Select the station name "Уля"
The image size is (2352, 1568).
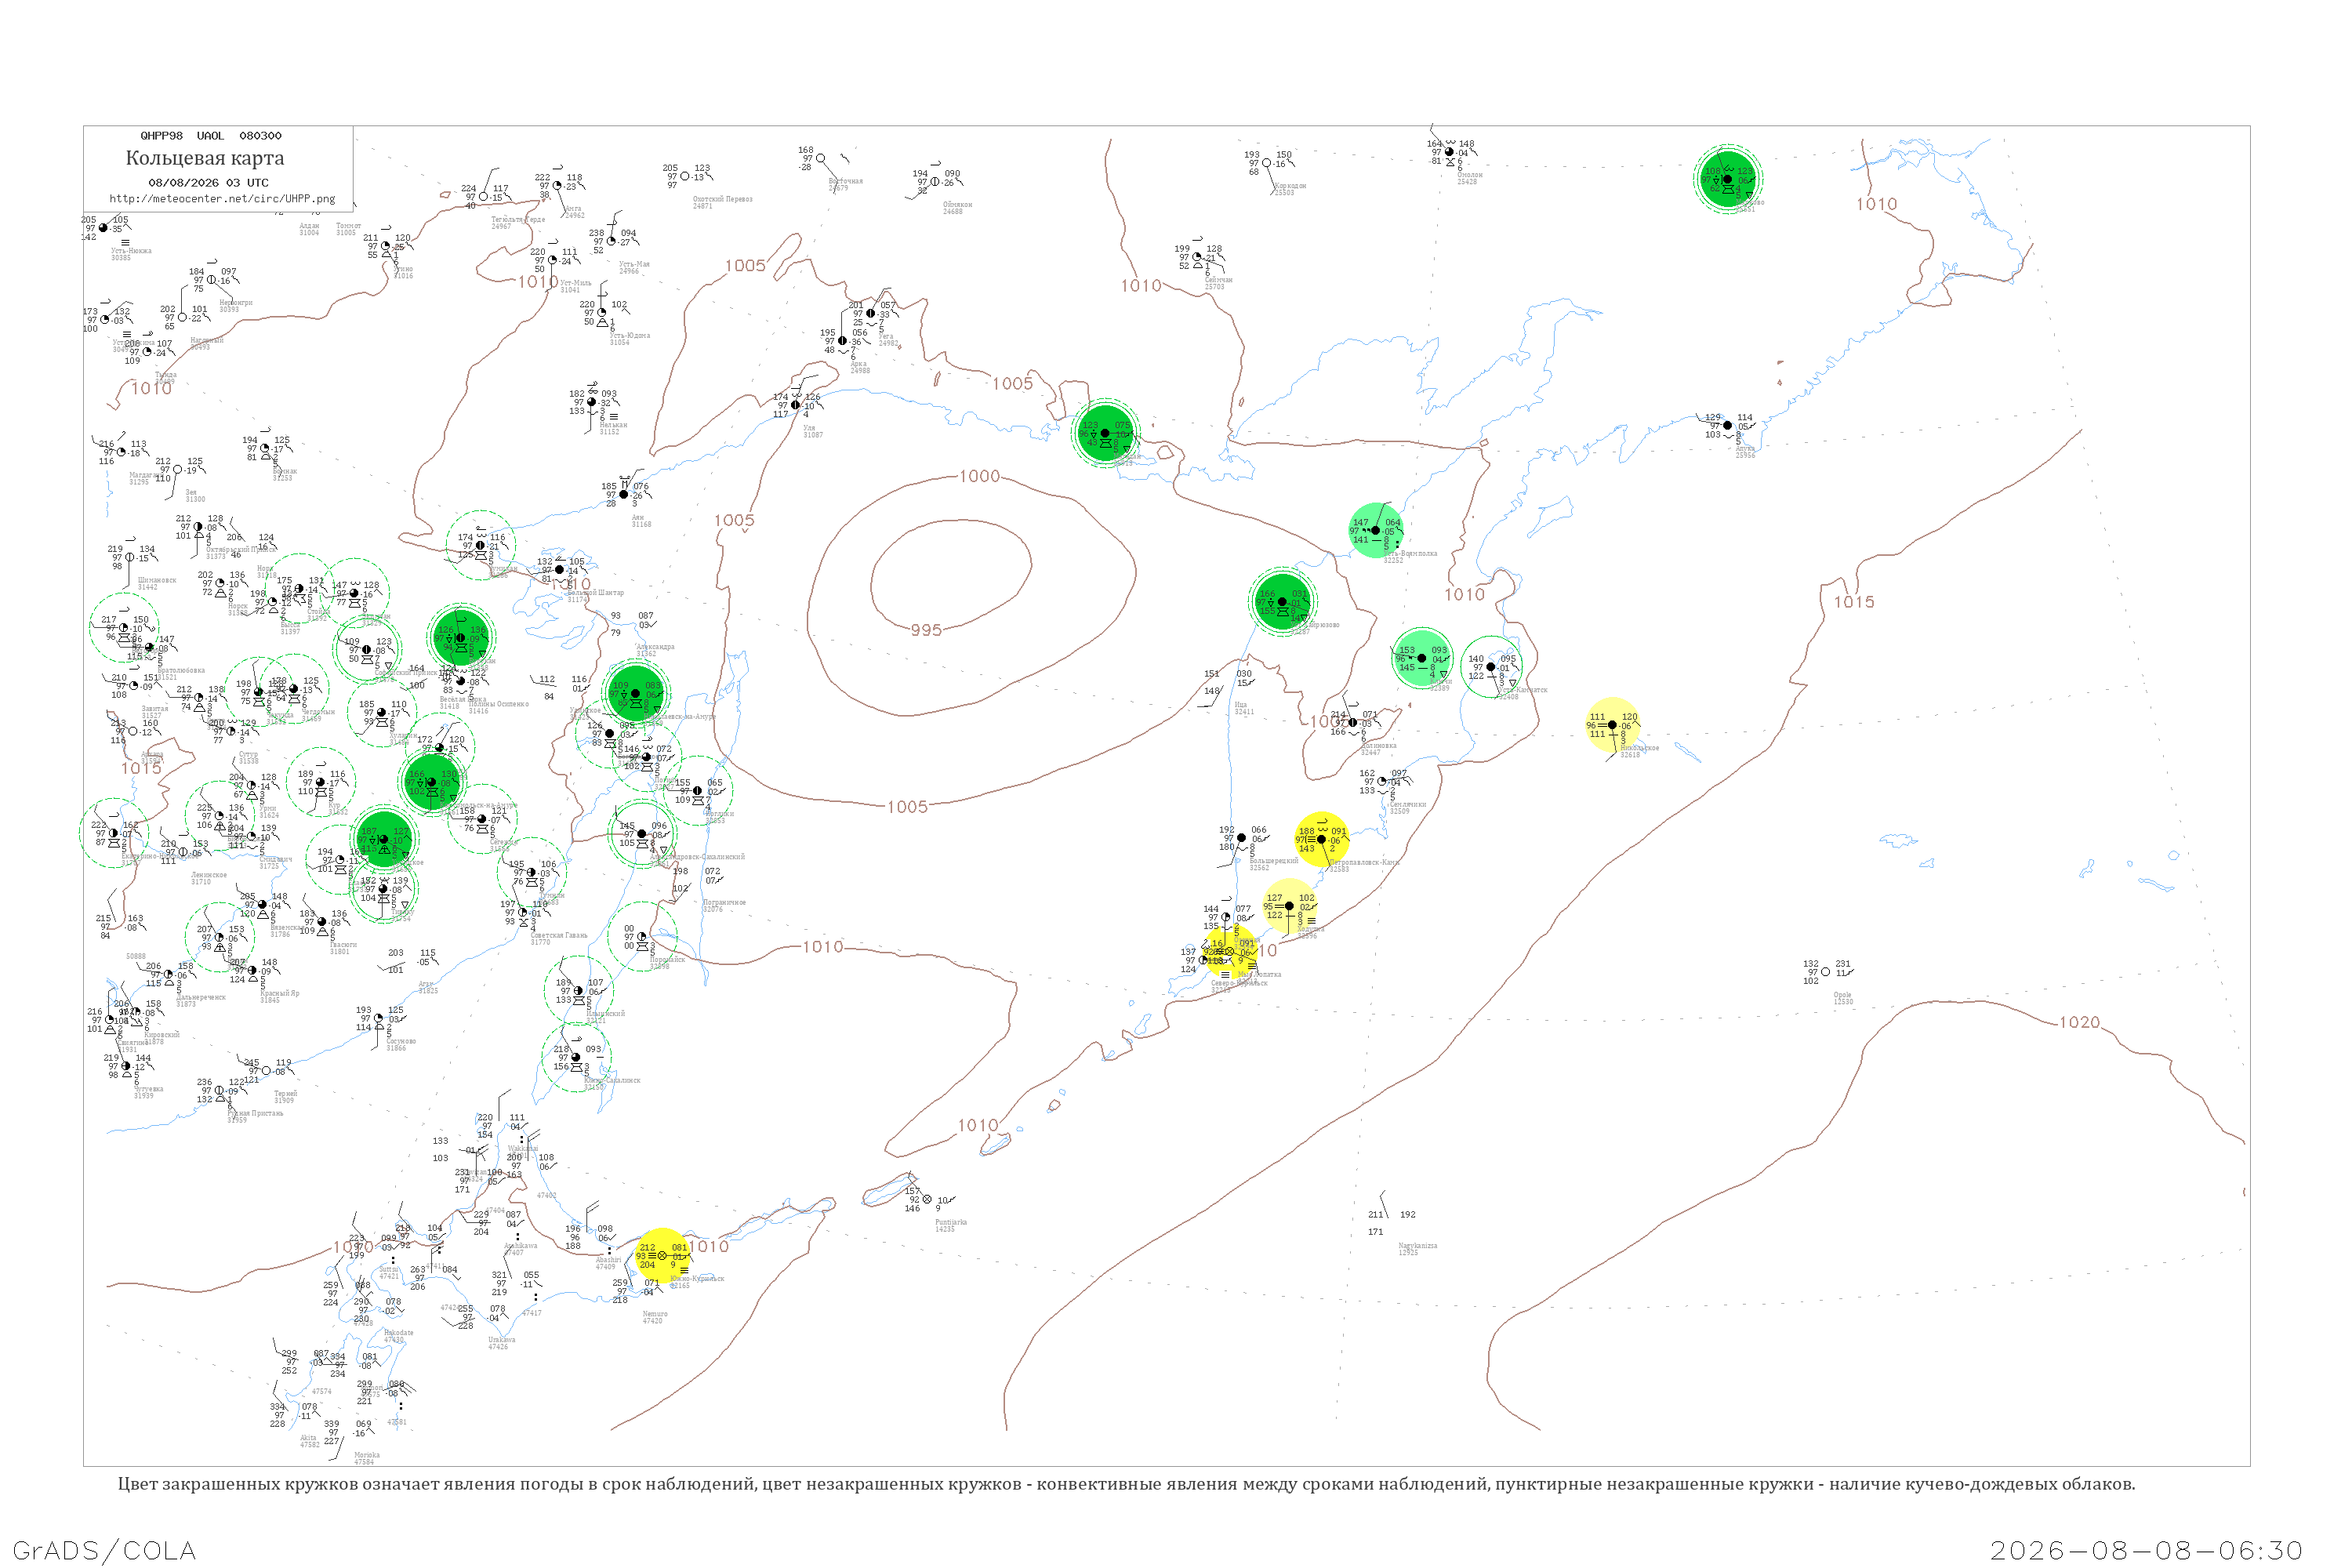coord(809,428)
